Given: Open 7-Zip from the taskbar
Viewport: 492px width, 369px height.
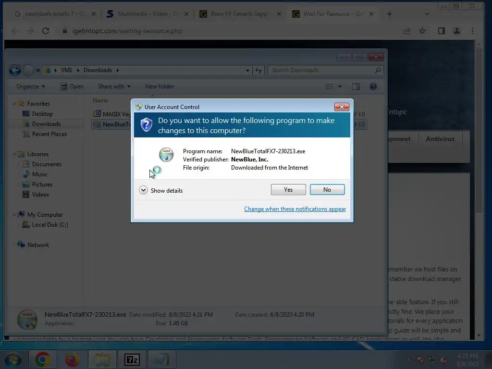Looking at the screenshot, I should click(132, 359).
